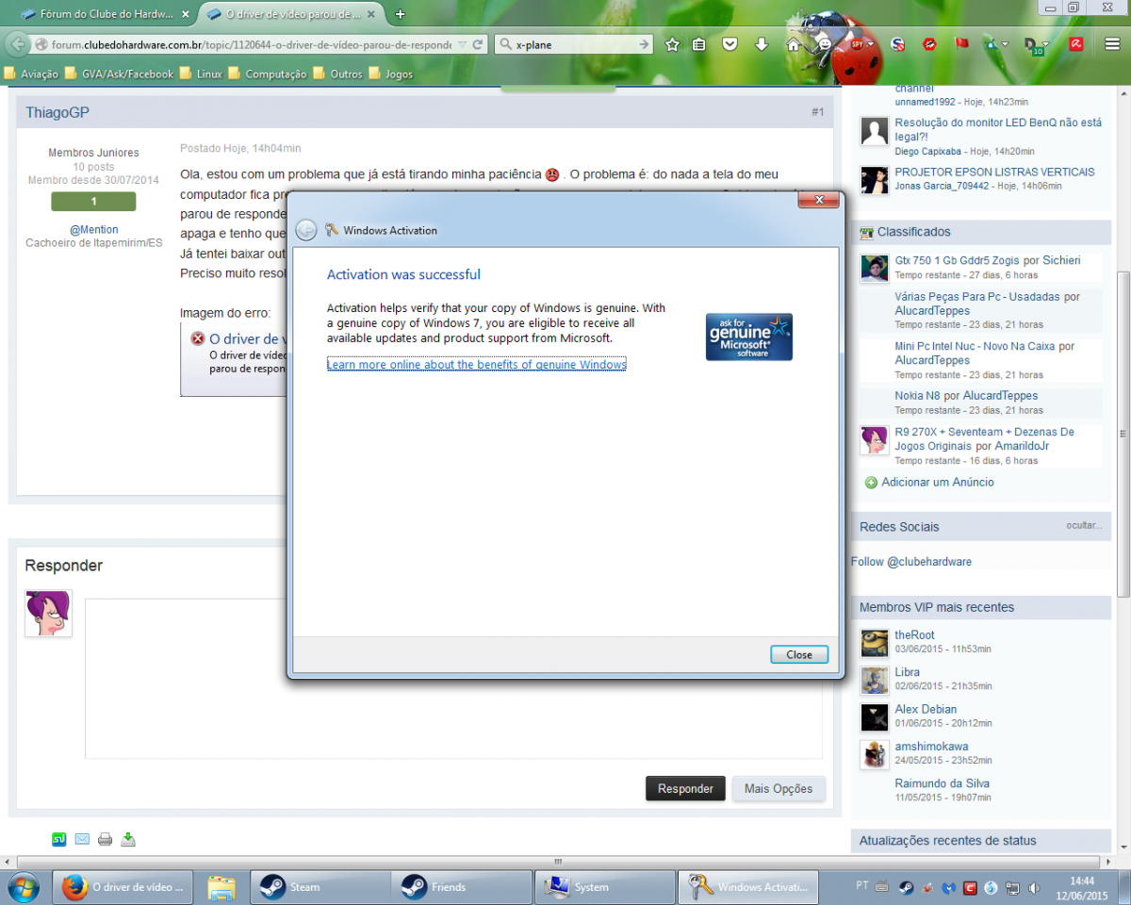Click Close in the Windows Activation dialog

[x=799, y=654]
